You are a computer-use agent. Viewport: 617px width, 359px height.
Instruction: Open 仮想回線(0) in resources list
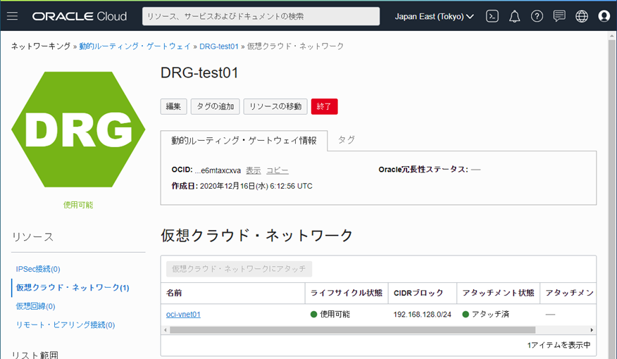tap(35, 306)
